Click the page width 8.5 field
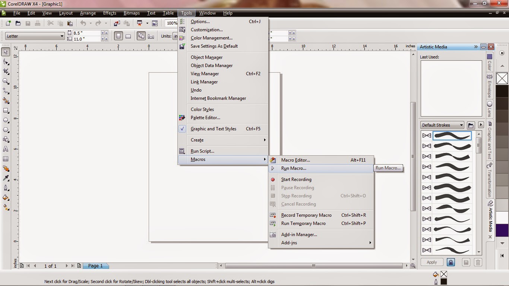This screenshot has height=286, width=509. (x=86, y=33)
